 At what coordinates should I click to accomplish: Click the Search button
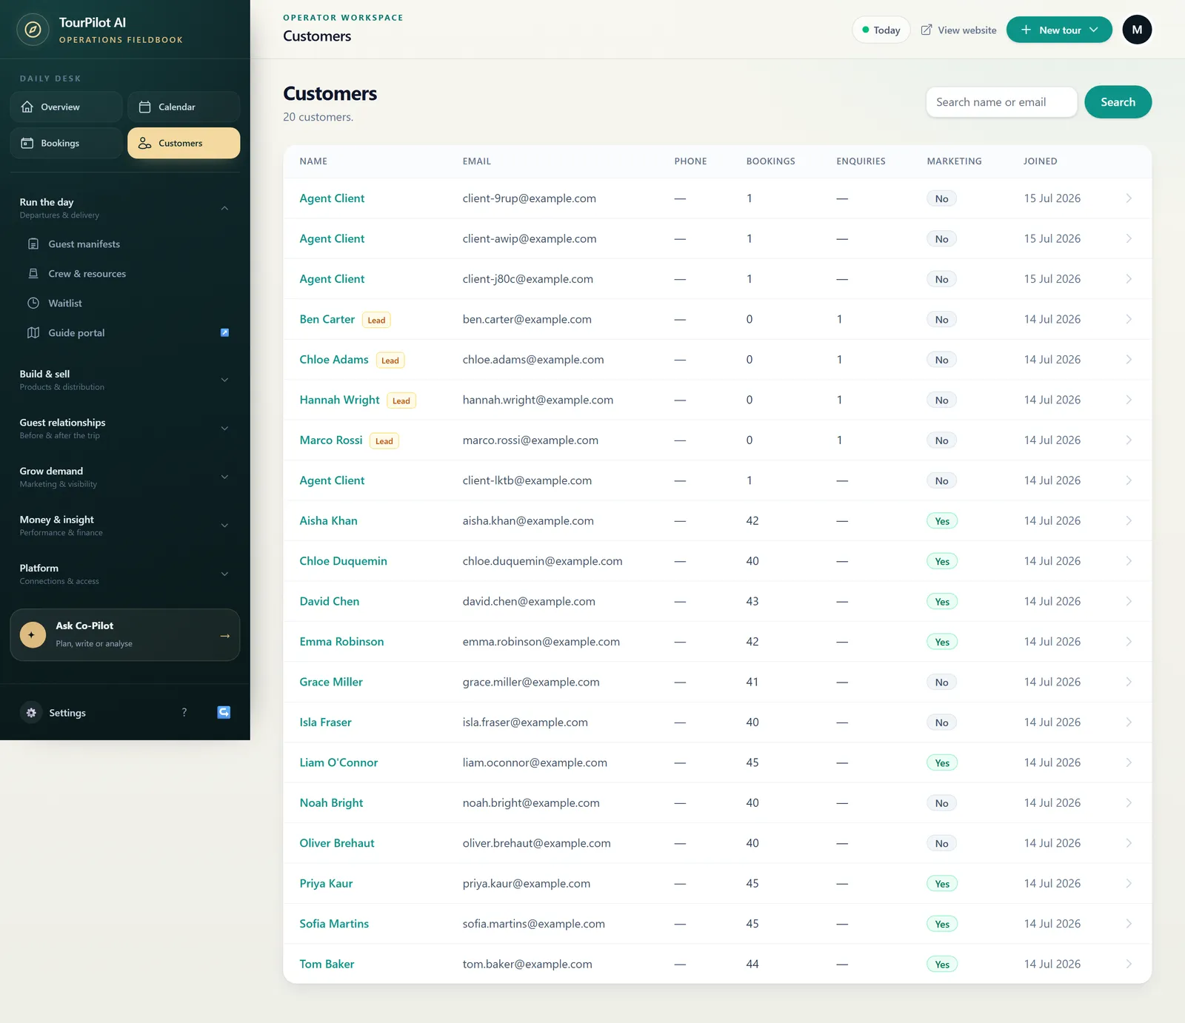[1118, 102]
